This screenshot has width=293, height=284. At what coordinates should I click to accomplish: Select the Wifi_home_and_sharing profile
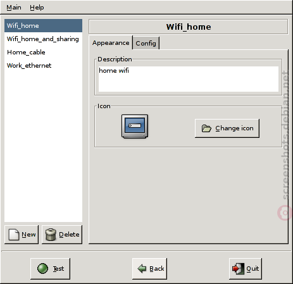(x=43, y=39)
